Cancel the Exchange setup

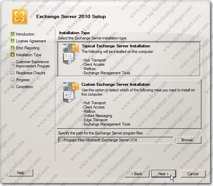pos(193,174)
